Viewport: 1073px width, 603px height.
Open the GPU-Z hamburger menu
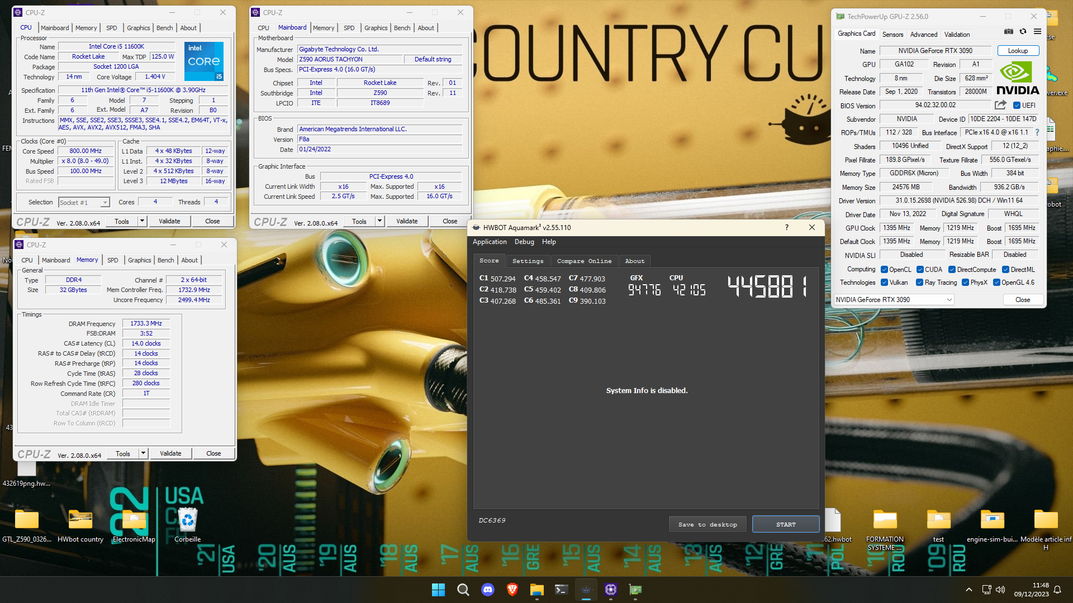click(x=1037, y=32)
